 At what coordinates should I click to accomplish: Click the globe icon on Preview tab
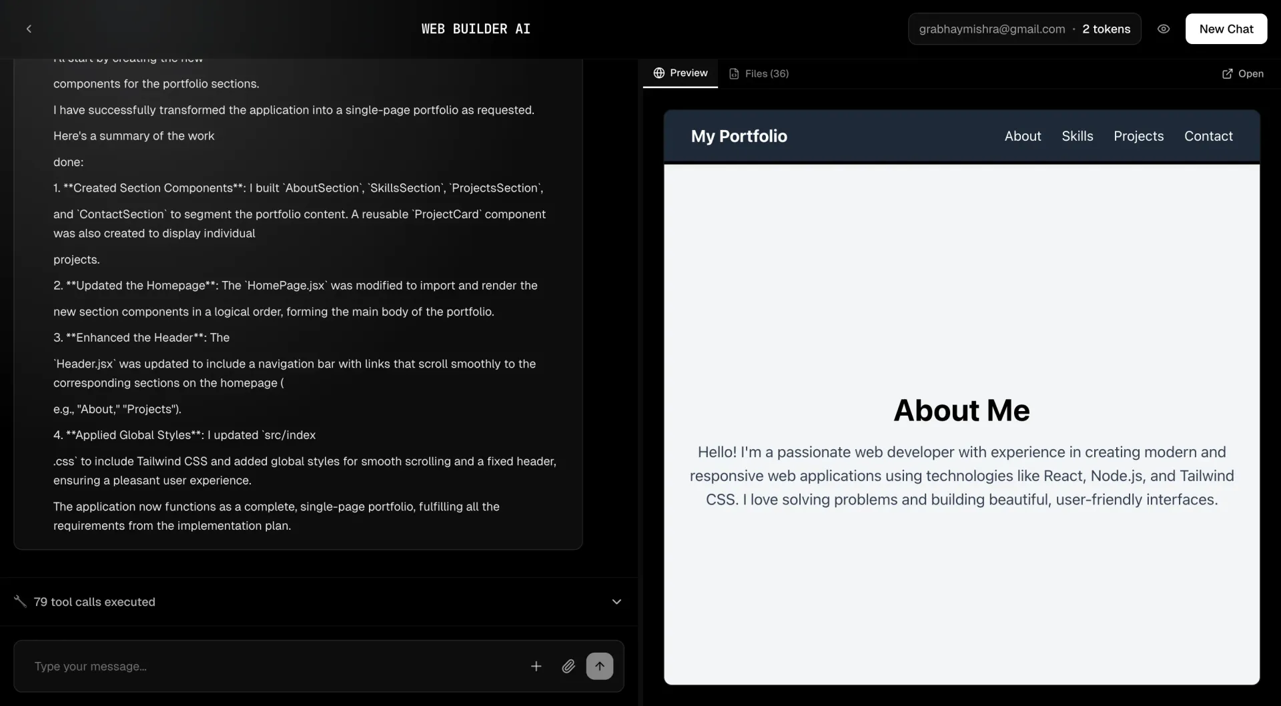click(659, 73)
